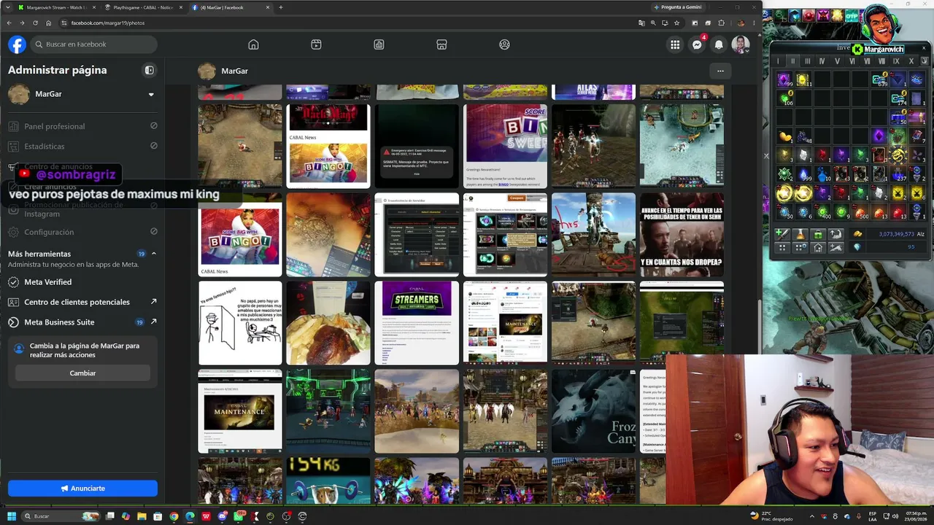
Task: Expand the MarGar page switcher dropdown
Action: 151,94
